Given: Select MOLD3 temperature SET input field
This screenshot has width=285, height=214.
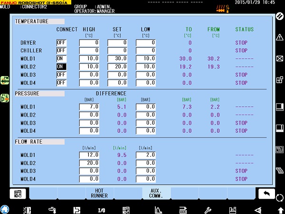Looking at the screenshot, I should [x=117, y=75].
